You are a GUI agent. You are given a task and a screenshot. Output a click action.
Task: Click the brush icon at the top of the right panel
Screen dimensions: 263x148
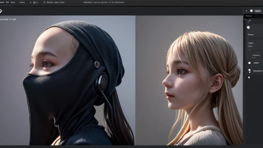pyautogui.click(x=249, y=21)
